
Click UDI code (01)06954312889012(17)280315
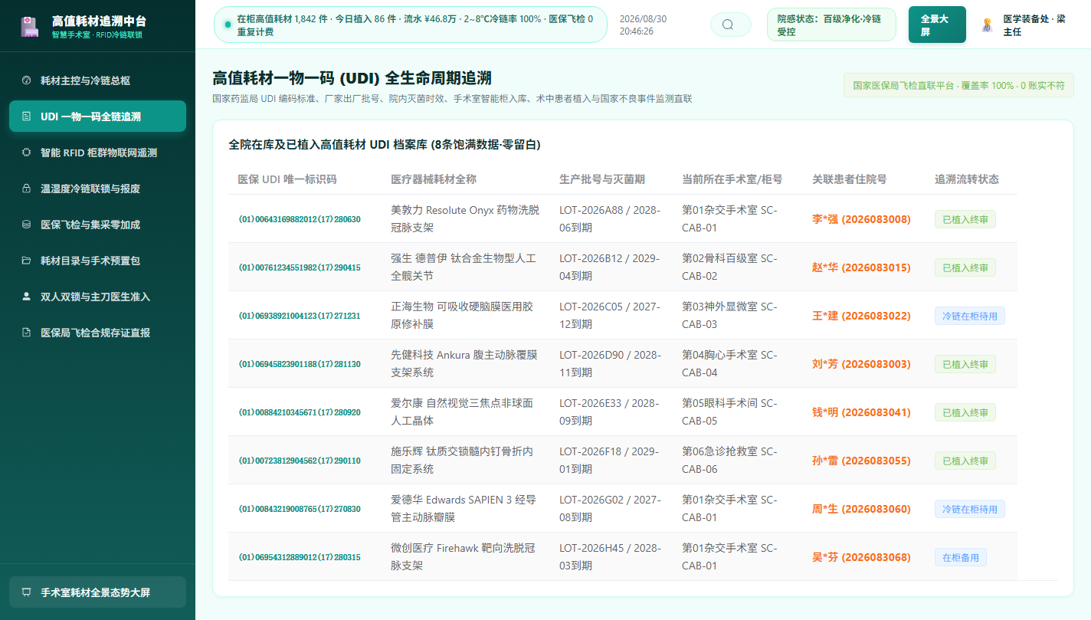(x=300, y=557)
